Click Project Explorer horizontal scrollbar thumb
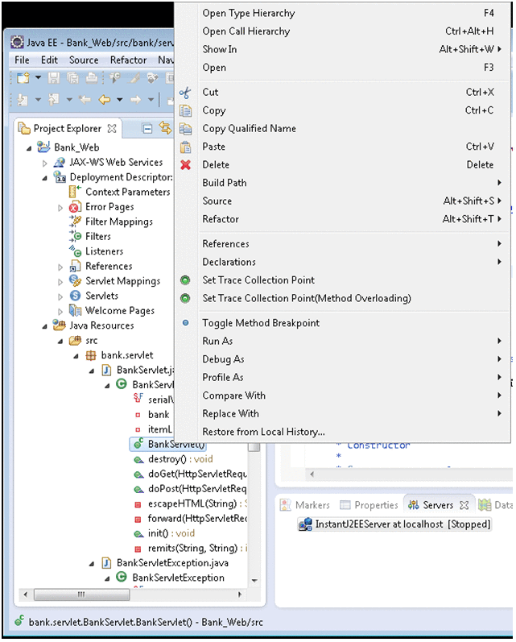 81,594
